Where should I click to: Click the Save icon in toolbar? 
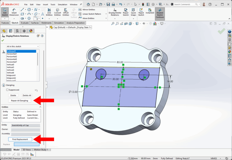(108, 5)
